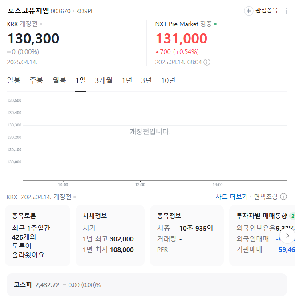Select the 1일 chart tab

pyautogui.click(x=81, y=80)
